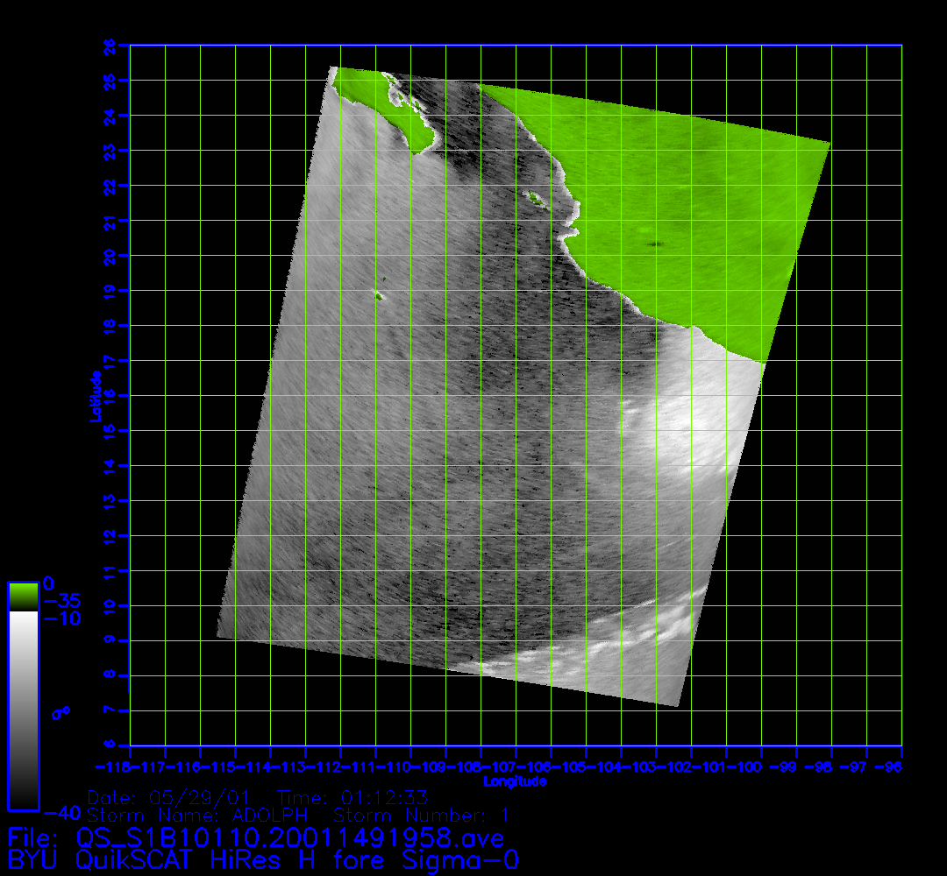Click the small islands off the coast near 21.5°N
The width and height of the screenshot is (947, 876).
(534, 197)
